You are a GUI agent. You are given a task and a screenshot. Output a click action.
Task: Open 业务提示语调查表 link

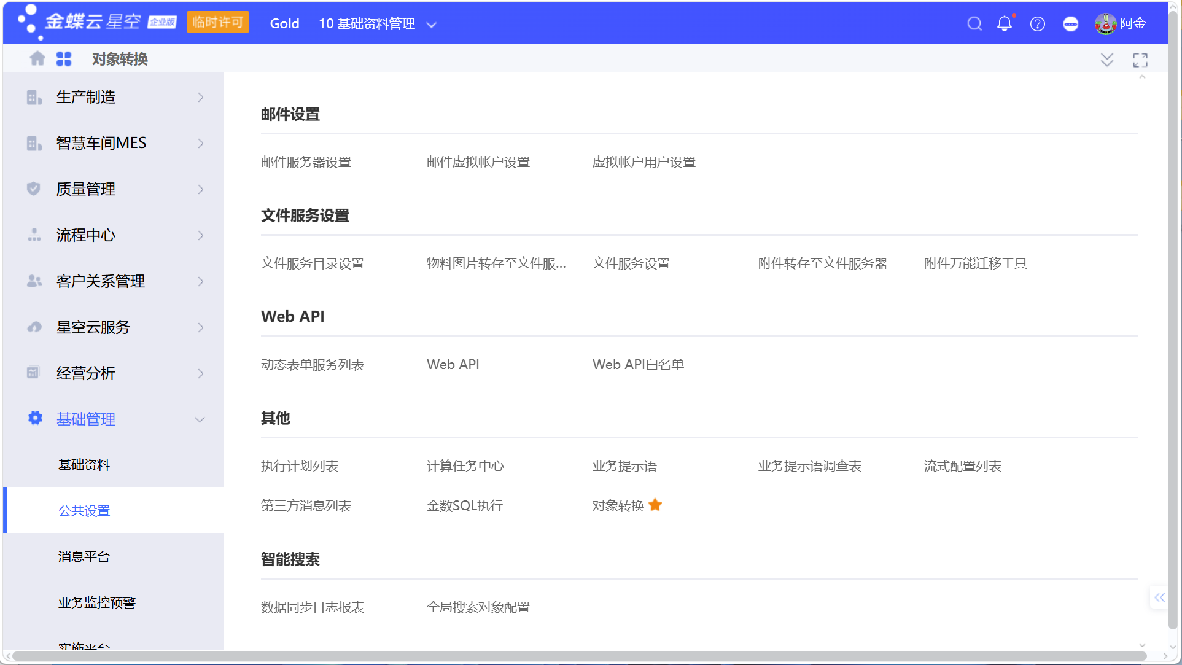(810, 466)
